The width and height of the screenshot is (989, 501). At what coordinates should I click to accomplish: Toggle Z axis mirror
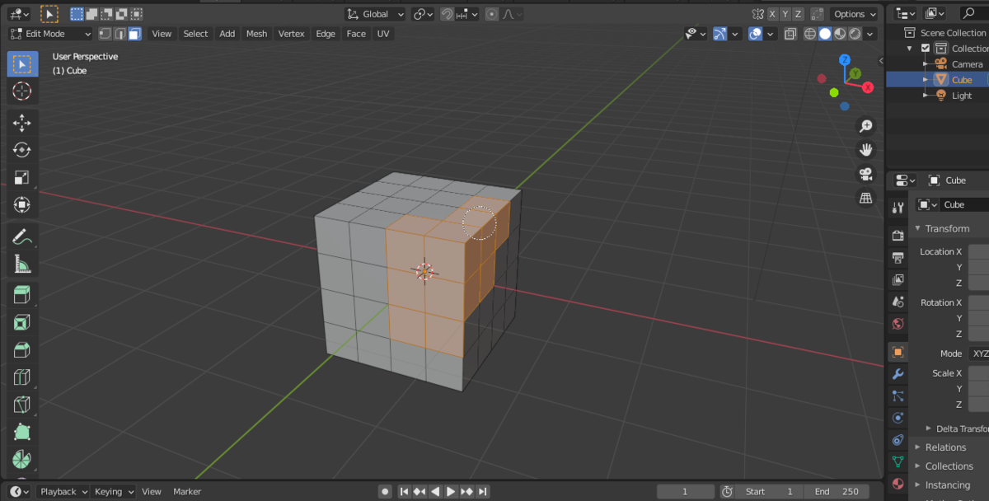pos(799,14)
